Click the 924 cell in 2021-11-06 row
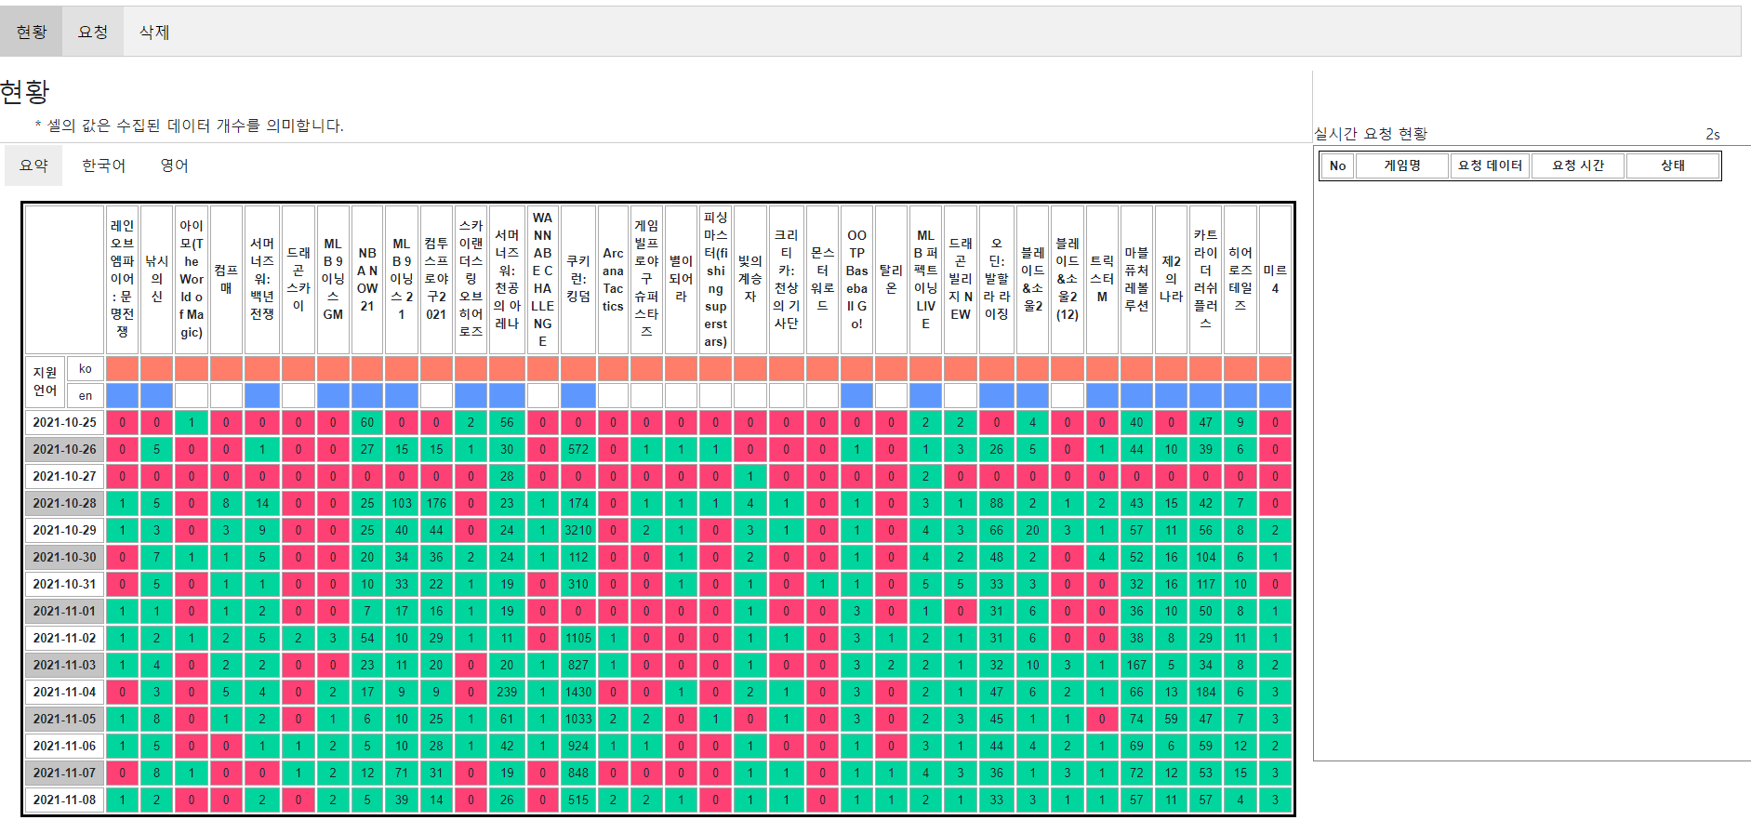This screenshot has height=820, width=1751. (578, 746)
